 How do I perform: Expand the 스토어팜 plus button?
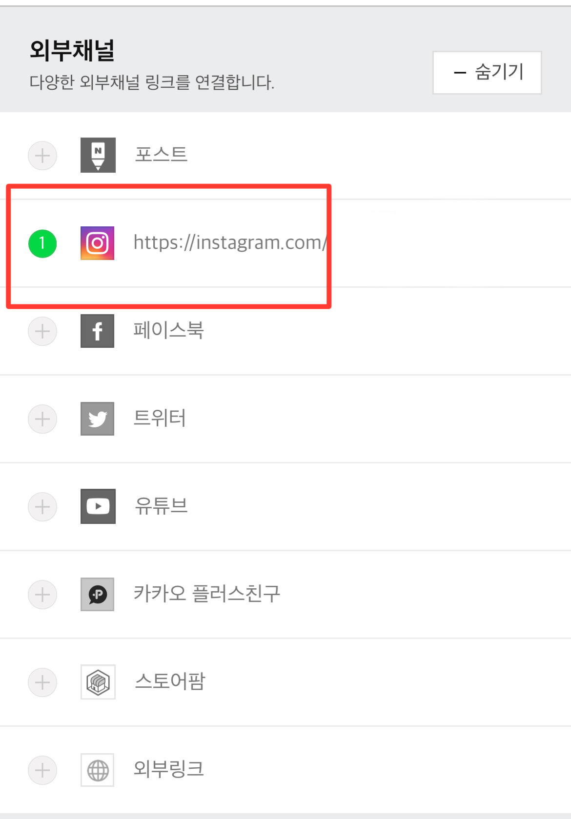[x=42, y=682]
